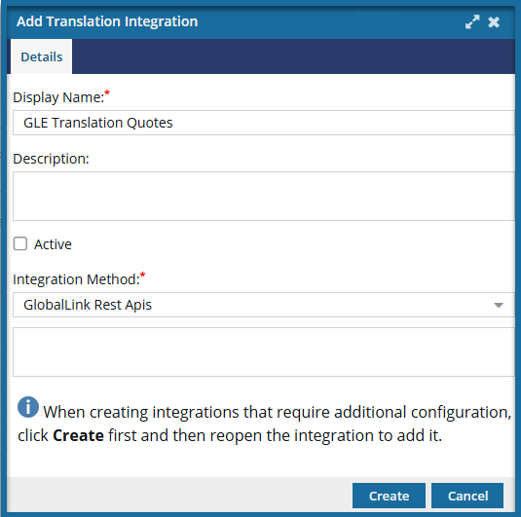Expand the dialog using the maximize arrows icon
Screen dimensions: 521x517
click(x=472, y=22)
